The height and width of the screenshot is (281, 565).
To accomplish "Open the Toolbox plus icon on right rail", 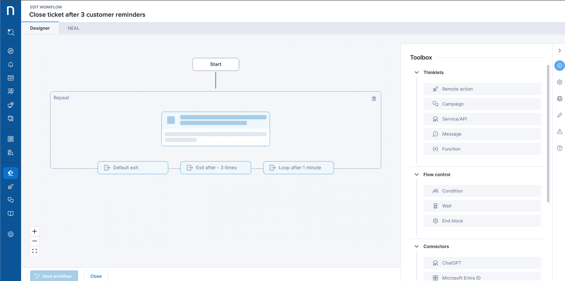I will pos(560,65).
